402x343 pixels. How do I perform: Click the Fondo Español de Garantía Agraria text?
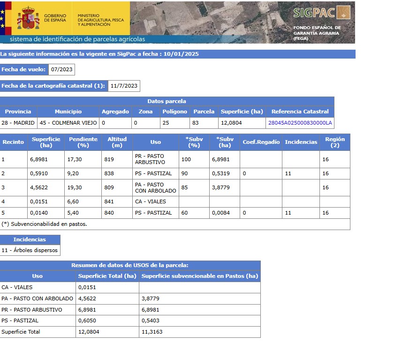coord(317,33)
